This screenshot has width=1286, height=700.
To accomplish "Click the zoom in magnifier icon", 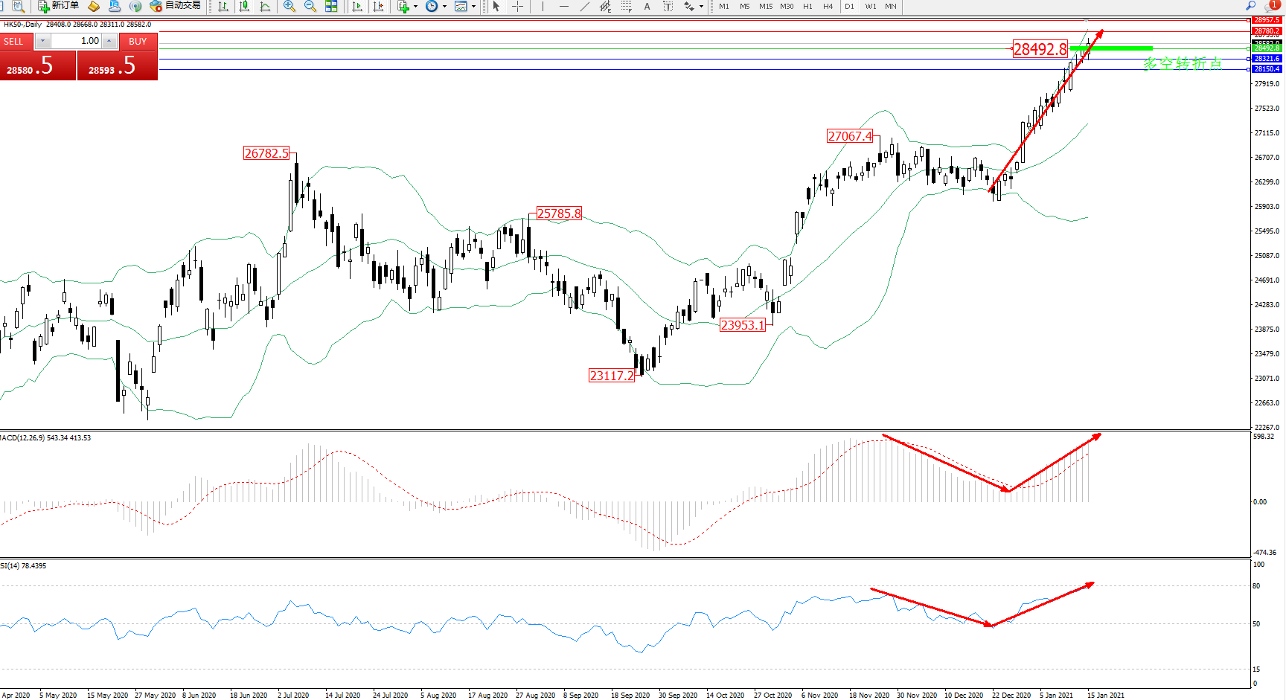I will (289, 6).
